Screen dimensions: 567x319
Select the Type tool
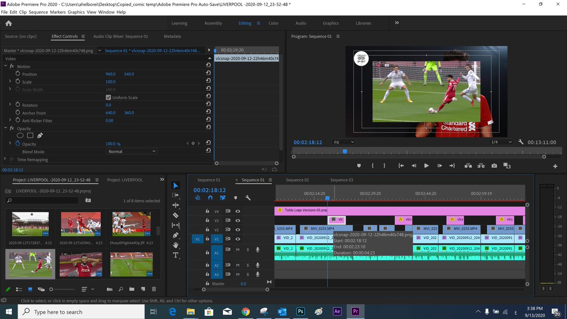(x=176, y=255)
